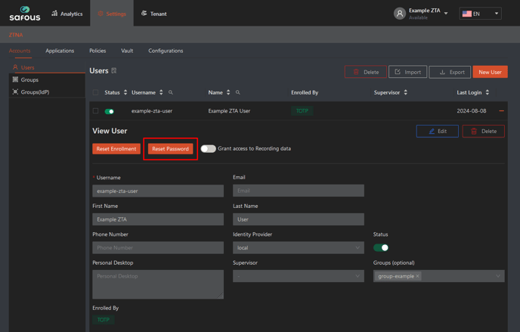
Task: Click the Users icon in the sidebar
Action: pyautogui.click(x=15, y=67)
